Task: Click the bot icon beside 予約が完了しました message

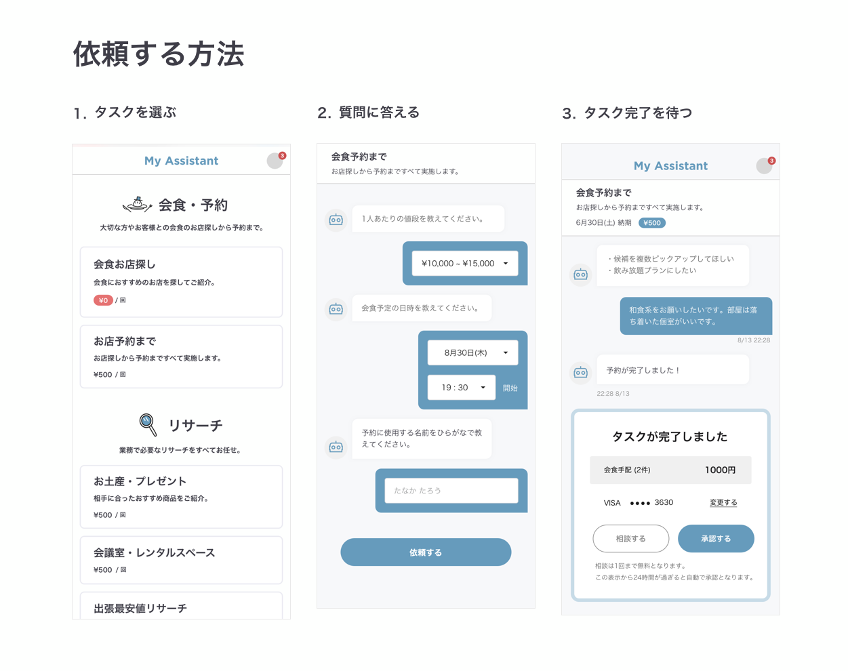Action: tap(581, 372)
